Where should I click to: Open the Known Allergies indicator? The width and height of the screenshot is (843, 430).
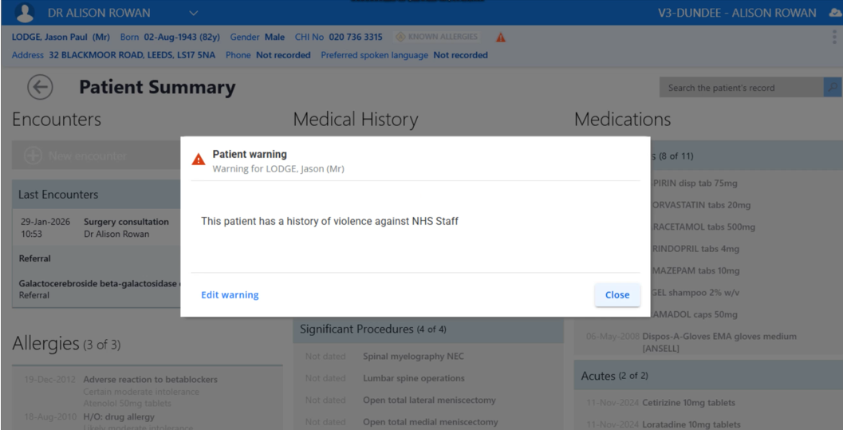436,37
